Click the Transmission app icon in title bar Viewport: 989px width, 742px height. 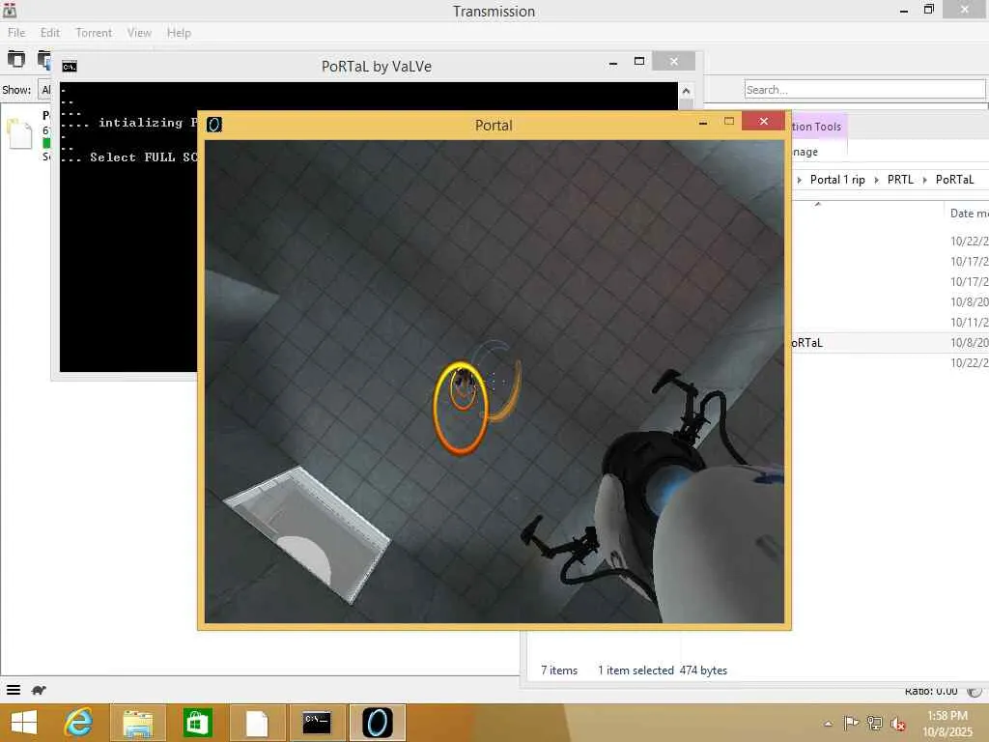tap(10, 10)
